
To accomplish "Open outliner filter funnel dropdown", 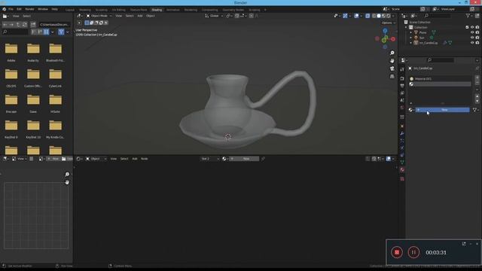I will click(468, 16).
